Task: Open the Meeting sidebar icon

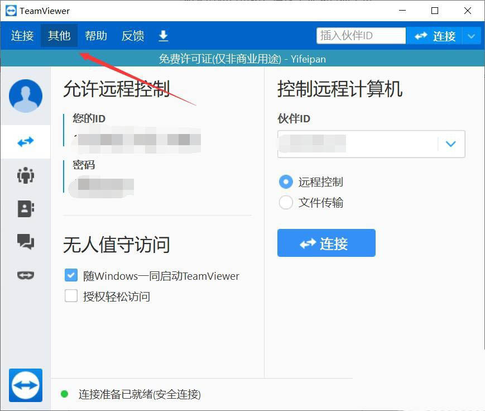Action: (26, 175)
